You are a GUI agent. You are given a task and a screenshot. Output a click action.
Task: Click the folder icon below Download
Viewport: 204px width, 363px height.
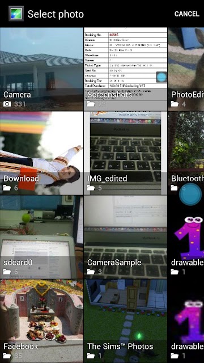(7, 188)
